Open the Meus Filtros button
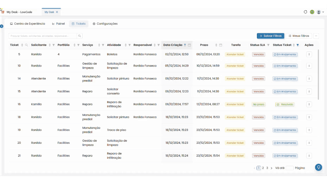The height and width of the screenshot is (184, 327). tap(299, 36)
